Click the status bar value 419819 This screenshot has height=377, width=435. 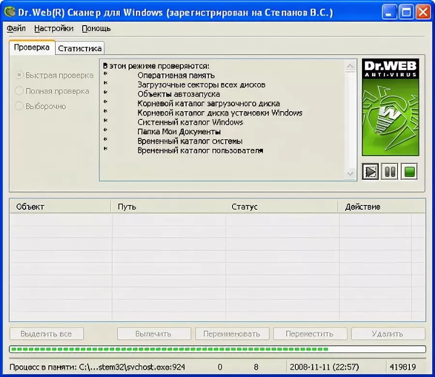(x=403, y=367)
